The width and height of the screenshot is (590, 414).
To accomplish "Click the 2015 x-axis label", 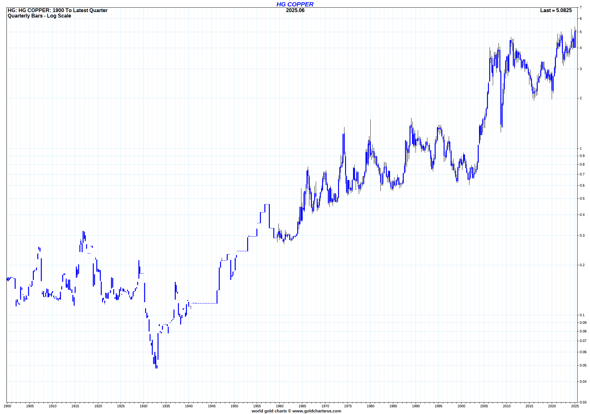I will click(x=529, y=406).
